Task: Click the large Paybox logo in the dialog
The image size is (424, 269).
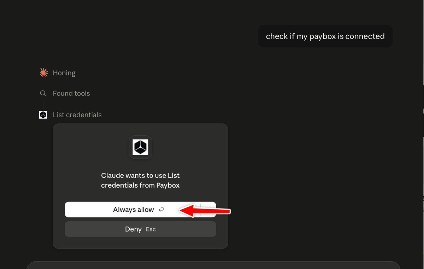Action: point(140,147)
